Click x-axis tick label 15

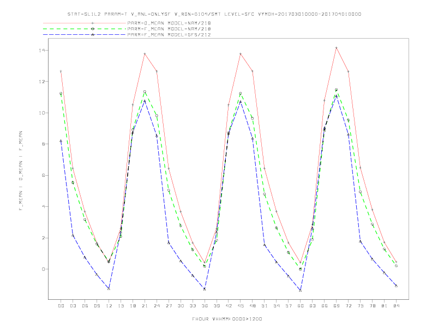[x=121, y=306]
